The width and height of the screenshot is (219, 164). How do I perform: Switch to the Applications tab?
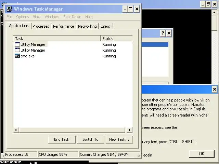[19, 26]
